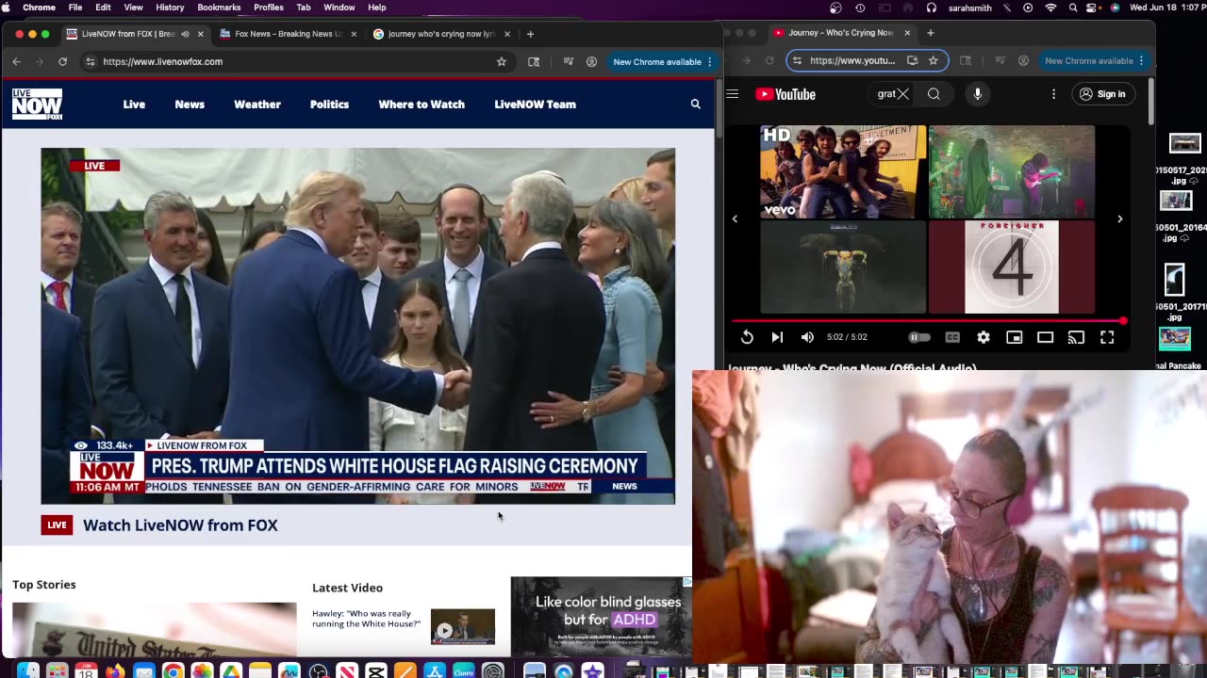Replay the YouTube video
Image resolution: width=1207 pixels, height=678 pixels.
click(x=747, y=337)
